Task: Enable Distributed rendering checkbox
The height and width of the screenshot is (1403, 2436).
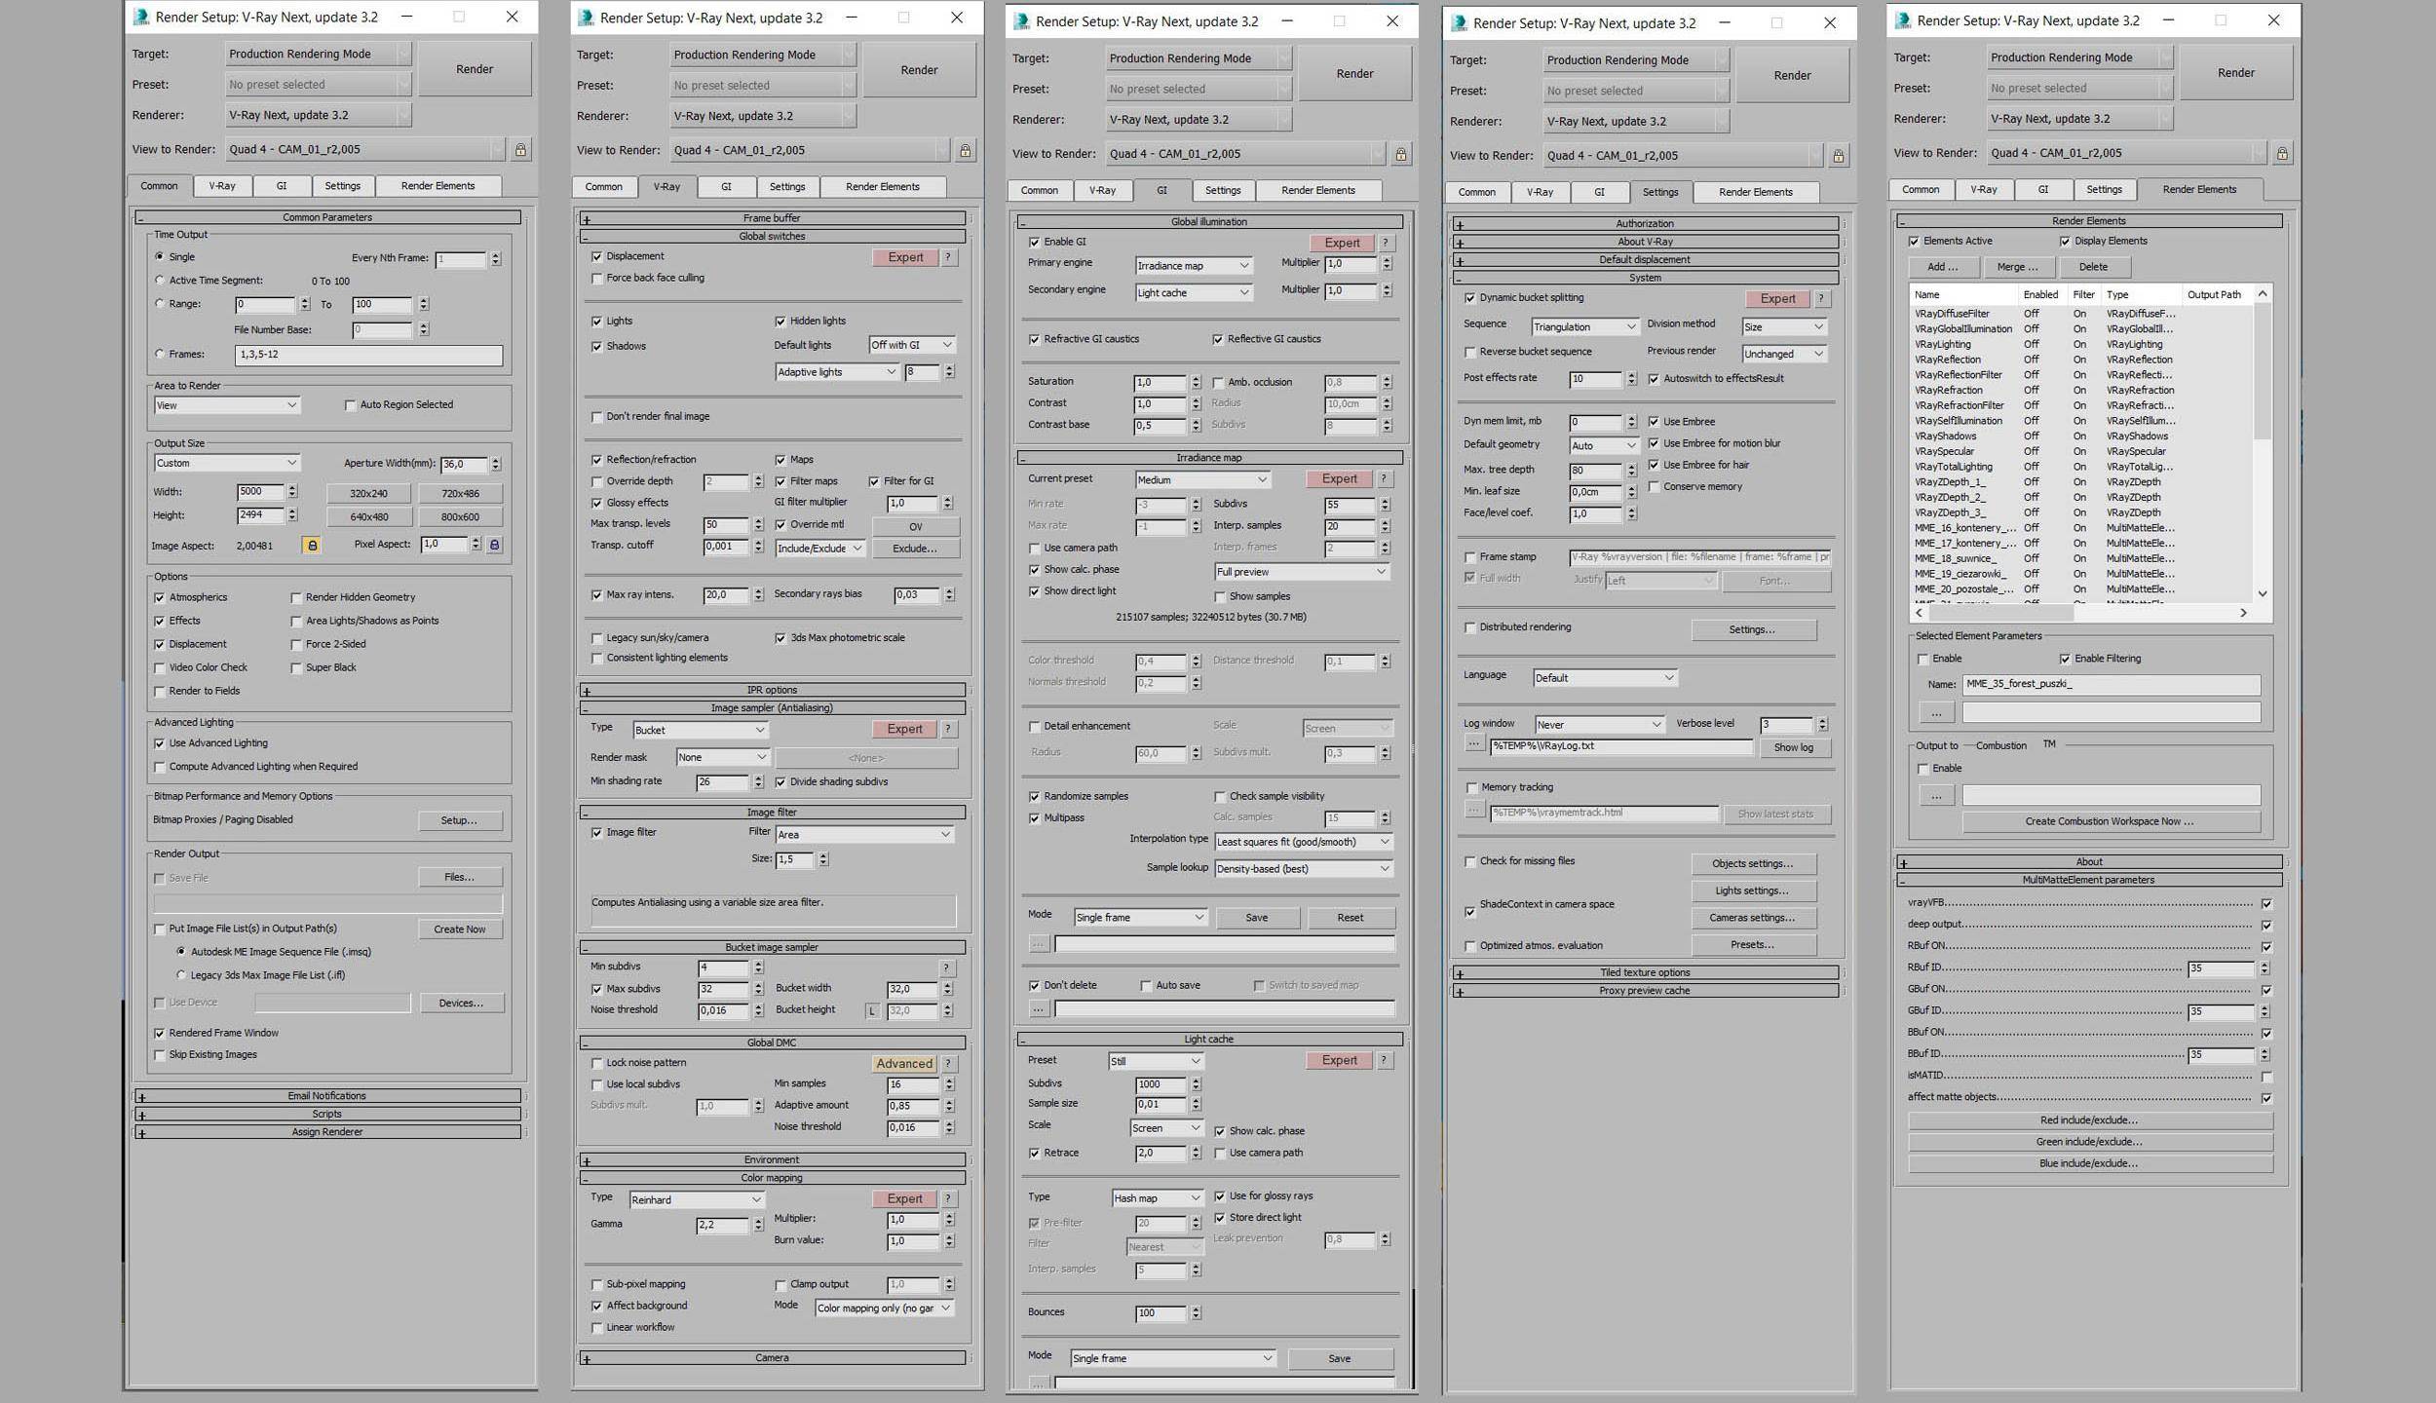Action: tap(1470, 627)
